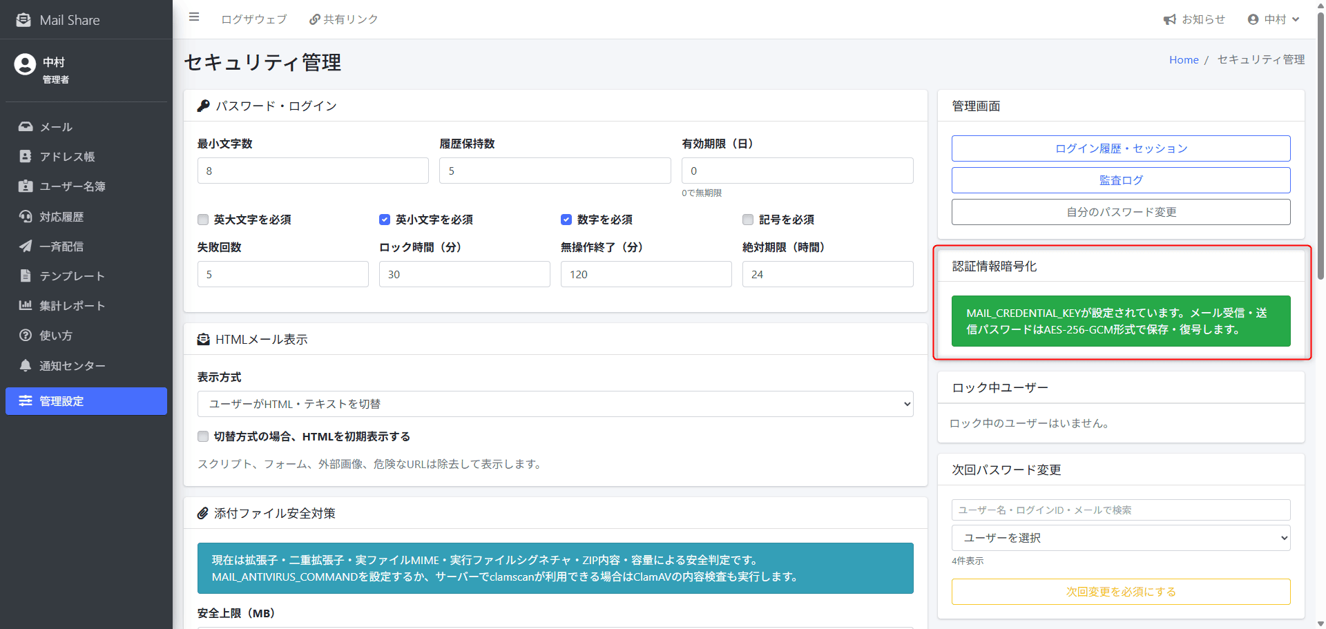The image size is (1326, 629).
Task: Click the Mail Share logo icon
Action: (23, 20)
